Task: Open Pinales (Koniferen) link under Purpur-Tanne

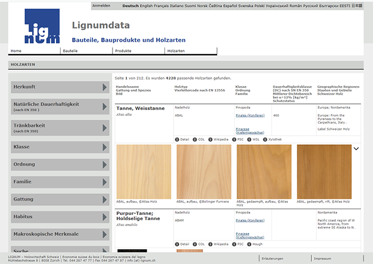Action: click(250, 220)
